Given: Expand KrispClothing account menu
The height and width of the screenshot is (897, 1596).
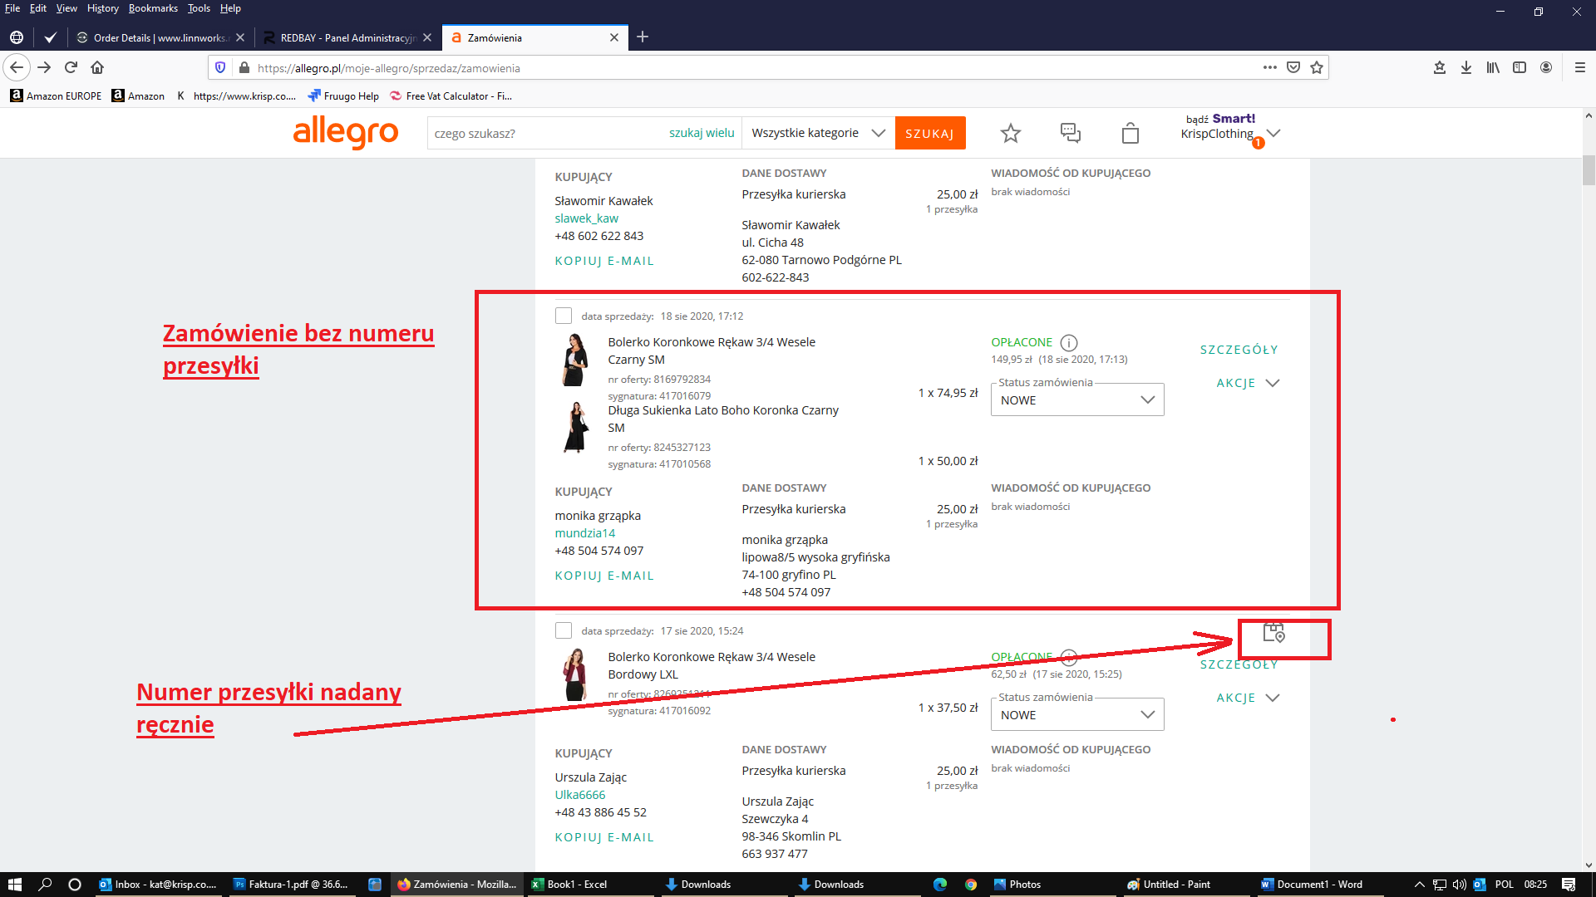Looking at the screenshot, I should pyautogui.click(x=1273, y=133).
